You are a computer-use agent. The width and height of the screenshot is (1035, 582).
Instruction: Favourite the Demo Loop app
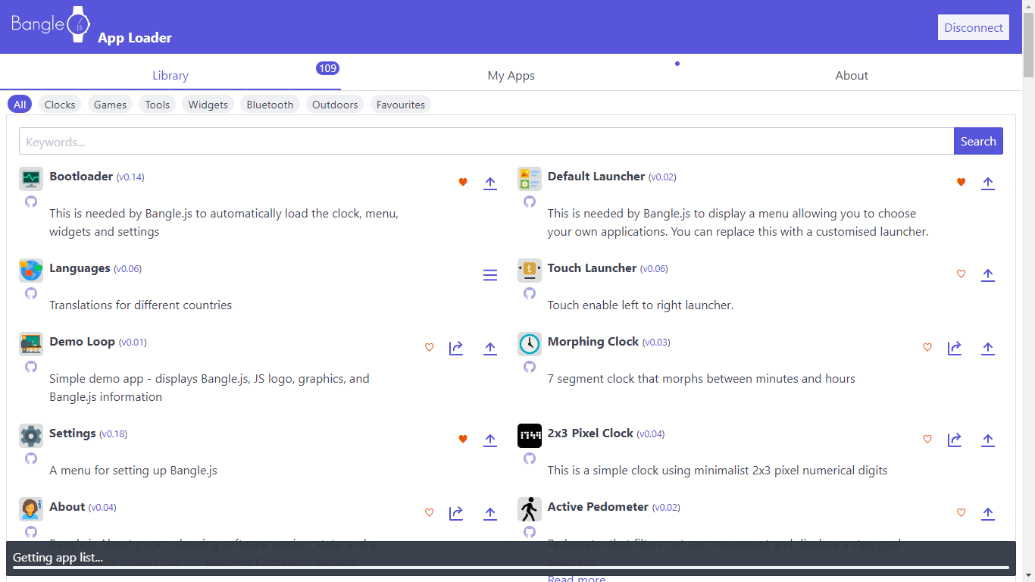429,347
